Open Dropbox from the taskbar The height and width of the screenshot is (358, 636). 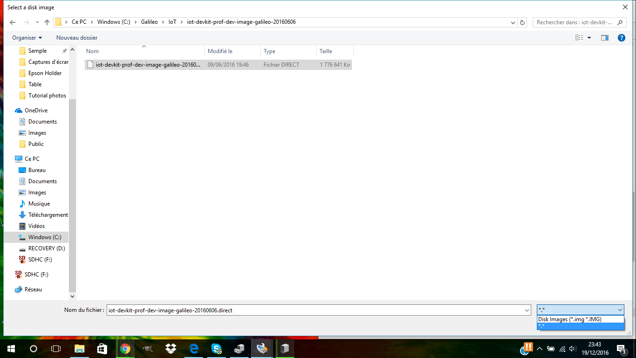point(170,348)
